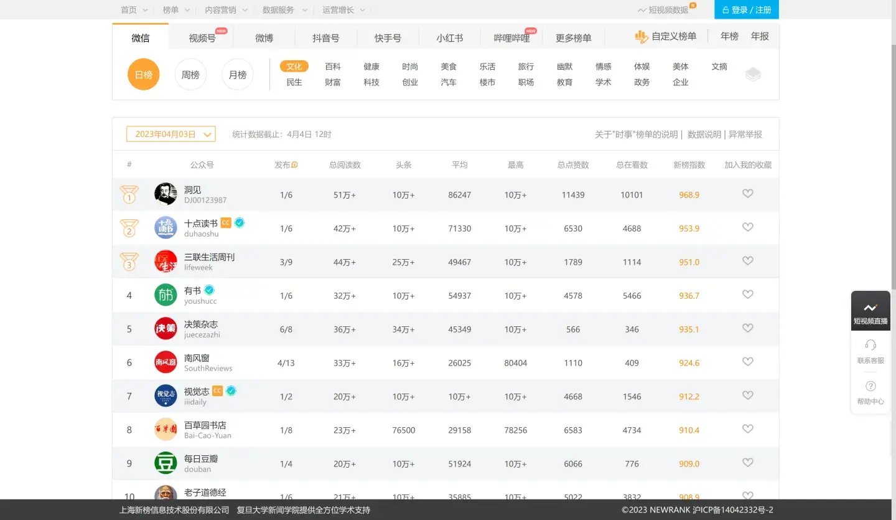Image resolution: width=896 pixels, height=520 pixels.
Task: Switch to 哔哩哔哩 tab
Action: coord(511,38)
